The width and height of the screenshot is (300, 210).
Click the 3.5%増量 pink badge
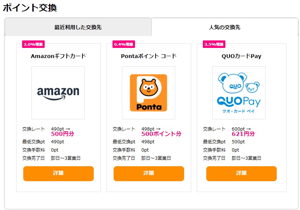tap(214, 44)
